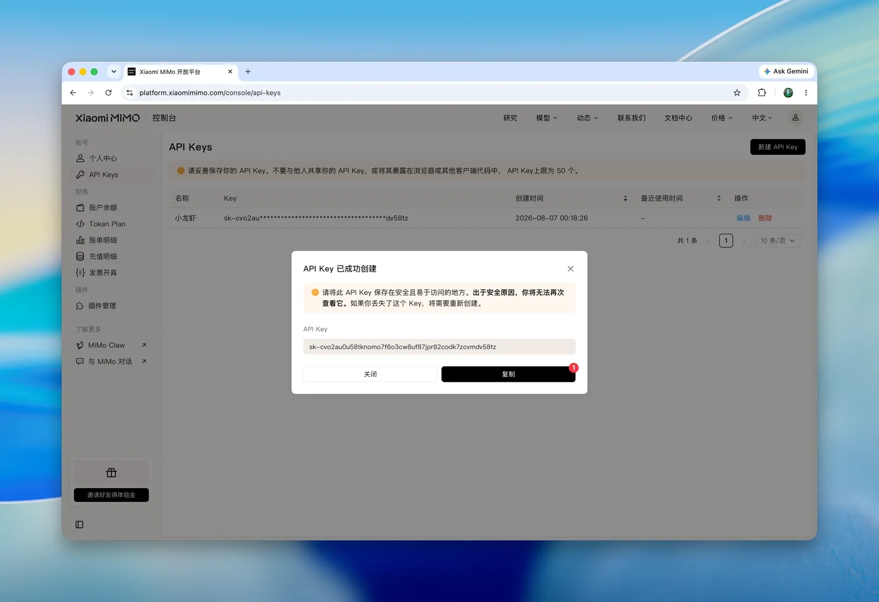The width and height of the screenshot is (879, 602).
Task: Sort by 最近使用时间 column arrows
Action: (x=719, y=198)
